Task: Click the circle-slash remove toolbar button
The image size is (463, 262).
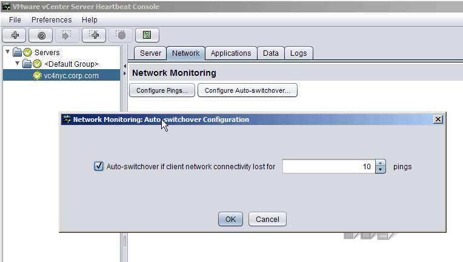Action: pyautogui.click(x=41, y=35)
